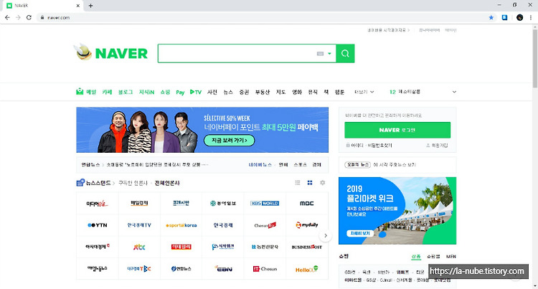Image resolution: width=538 pixels, height=289 pixels.
Task: Open 지도 map link
Action: pos(280,92)
